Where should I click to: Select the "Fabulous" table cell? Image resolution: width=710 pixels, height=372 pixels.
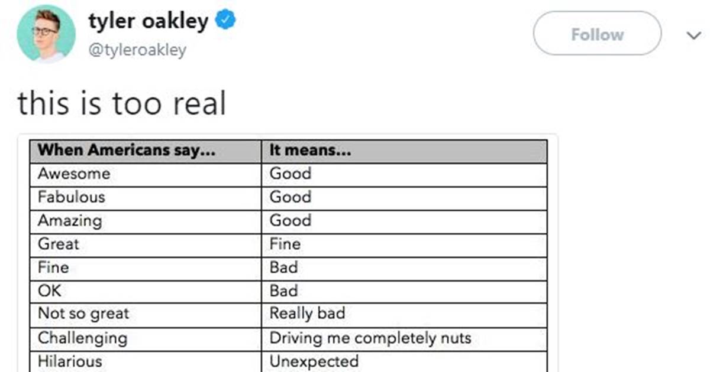(x=72, y=197)
